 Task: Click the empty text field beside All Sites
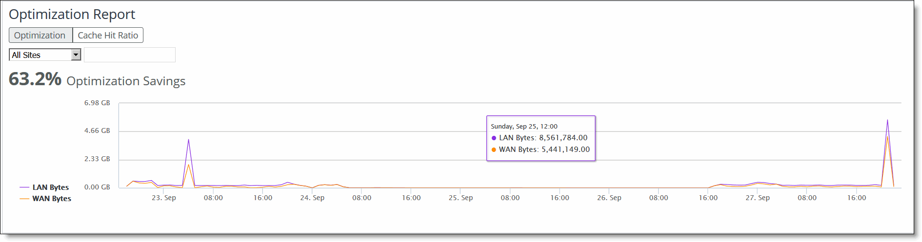click(x=130, y=55)
